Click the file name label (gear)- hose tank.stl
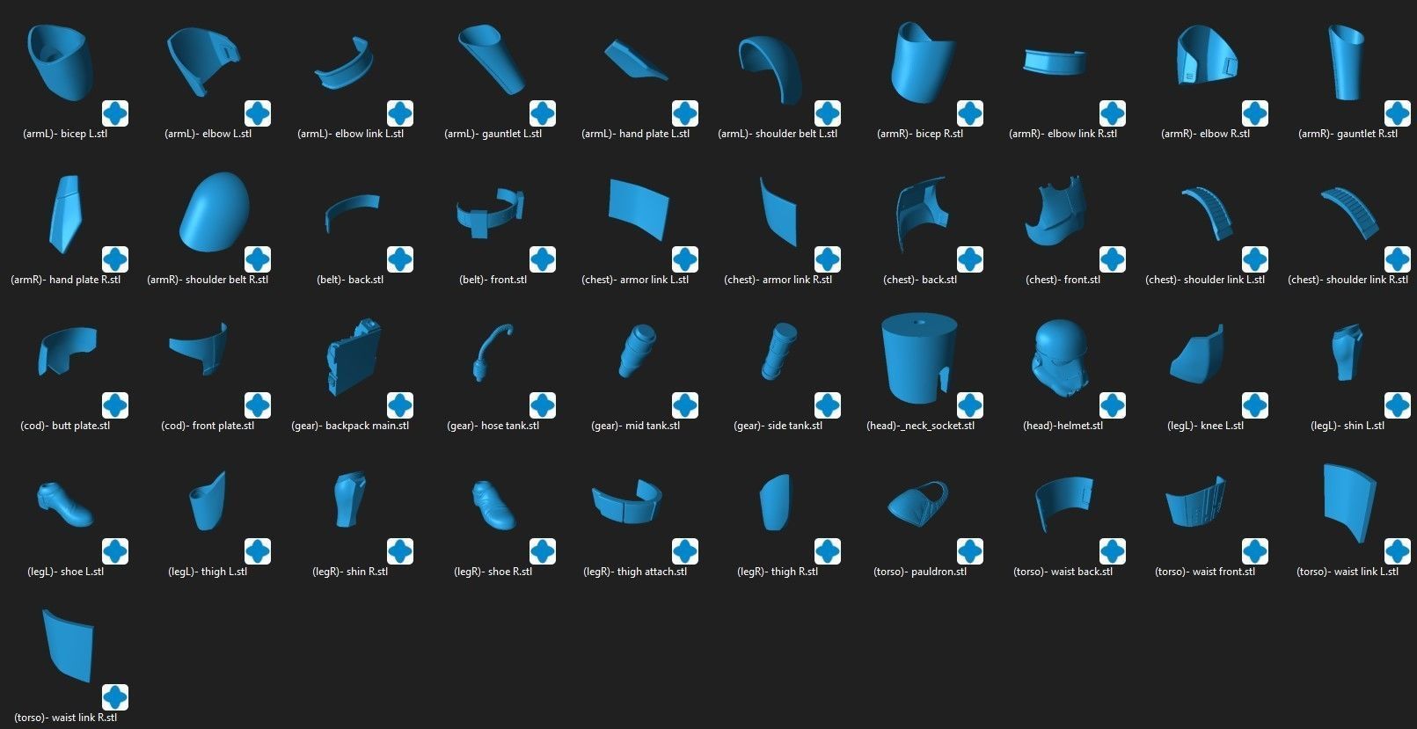This screenshot has height=729, width=1417. [493, 426]
